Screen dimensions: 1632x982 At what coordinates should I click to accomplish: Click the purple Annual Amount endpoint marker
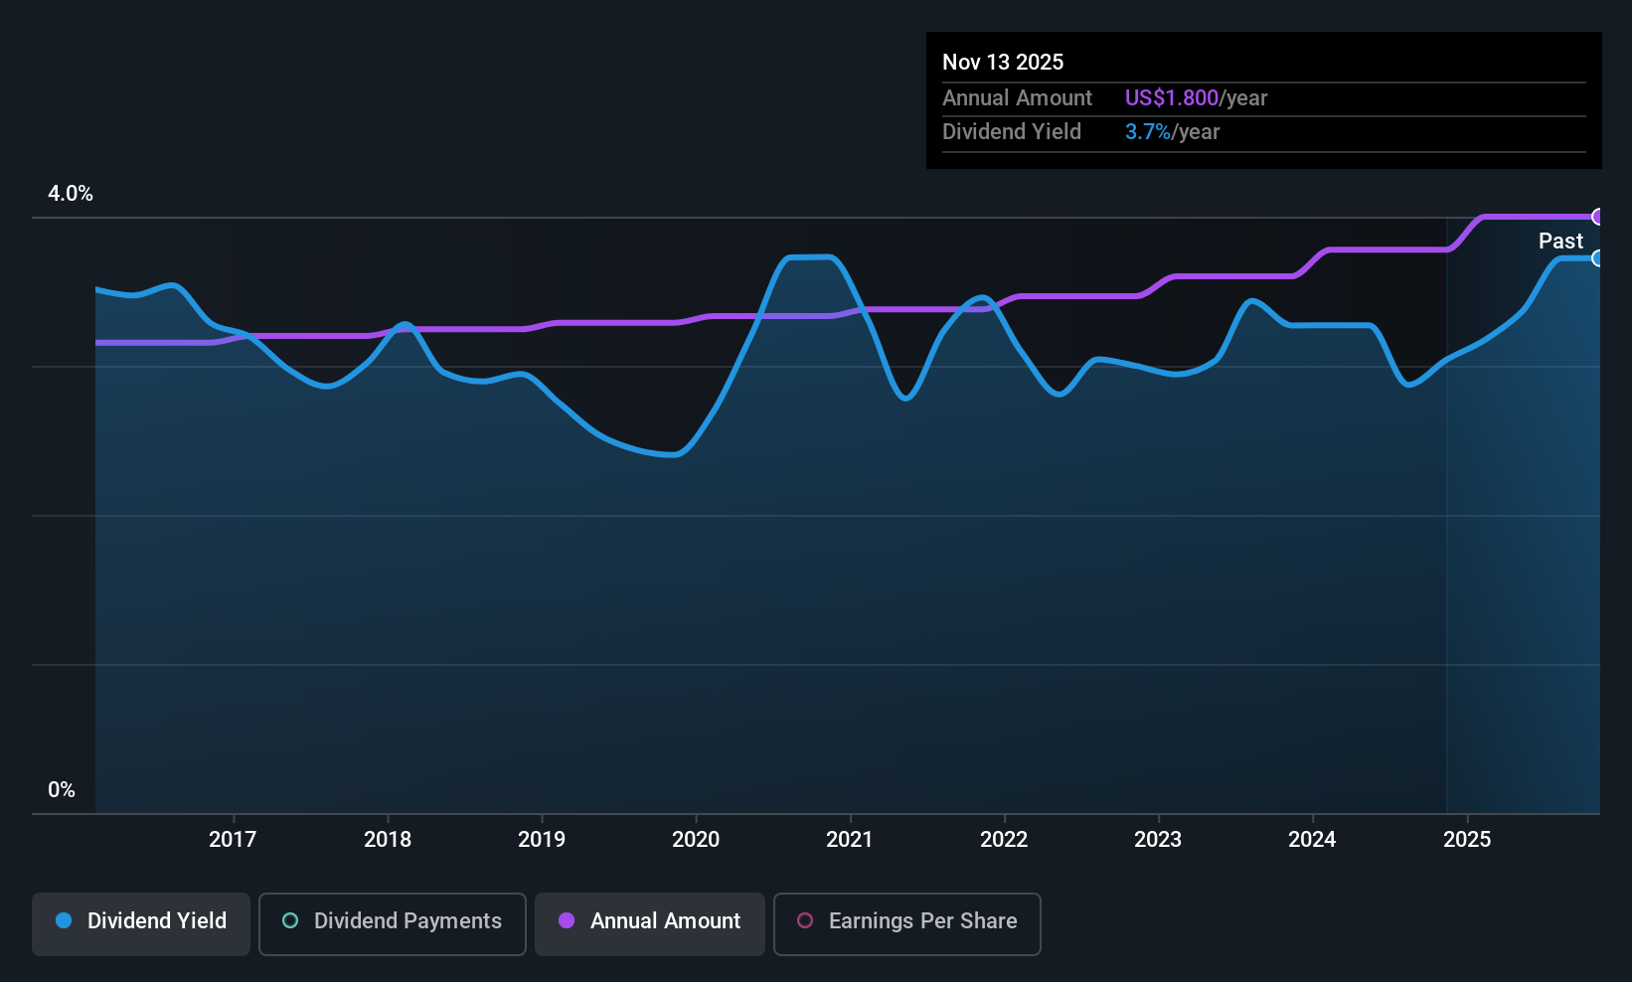[1598, 217]
